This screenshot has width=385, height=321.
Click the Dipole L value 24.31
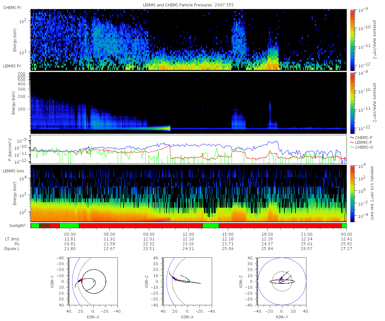188,249
